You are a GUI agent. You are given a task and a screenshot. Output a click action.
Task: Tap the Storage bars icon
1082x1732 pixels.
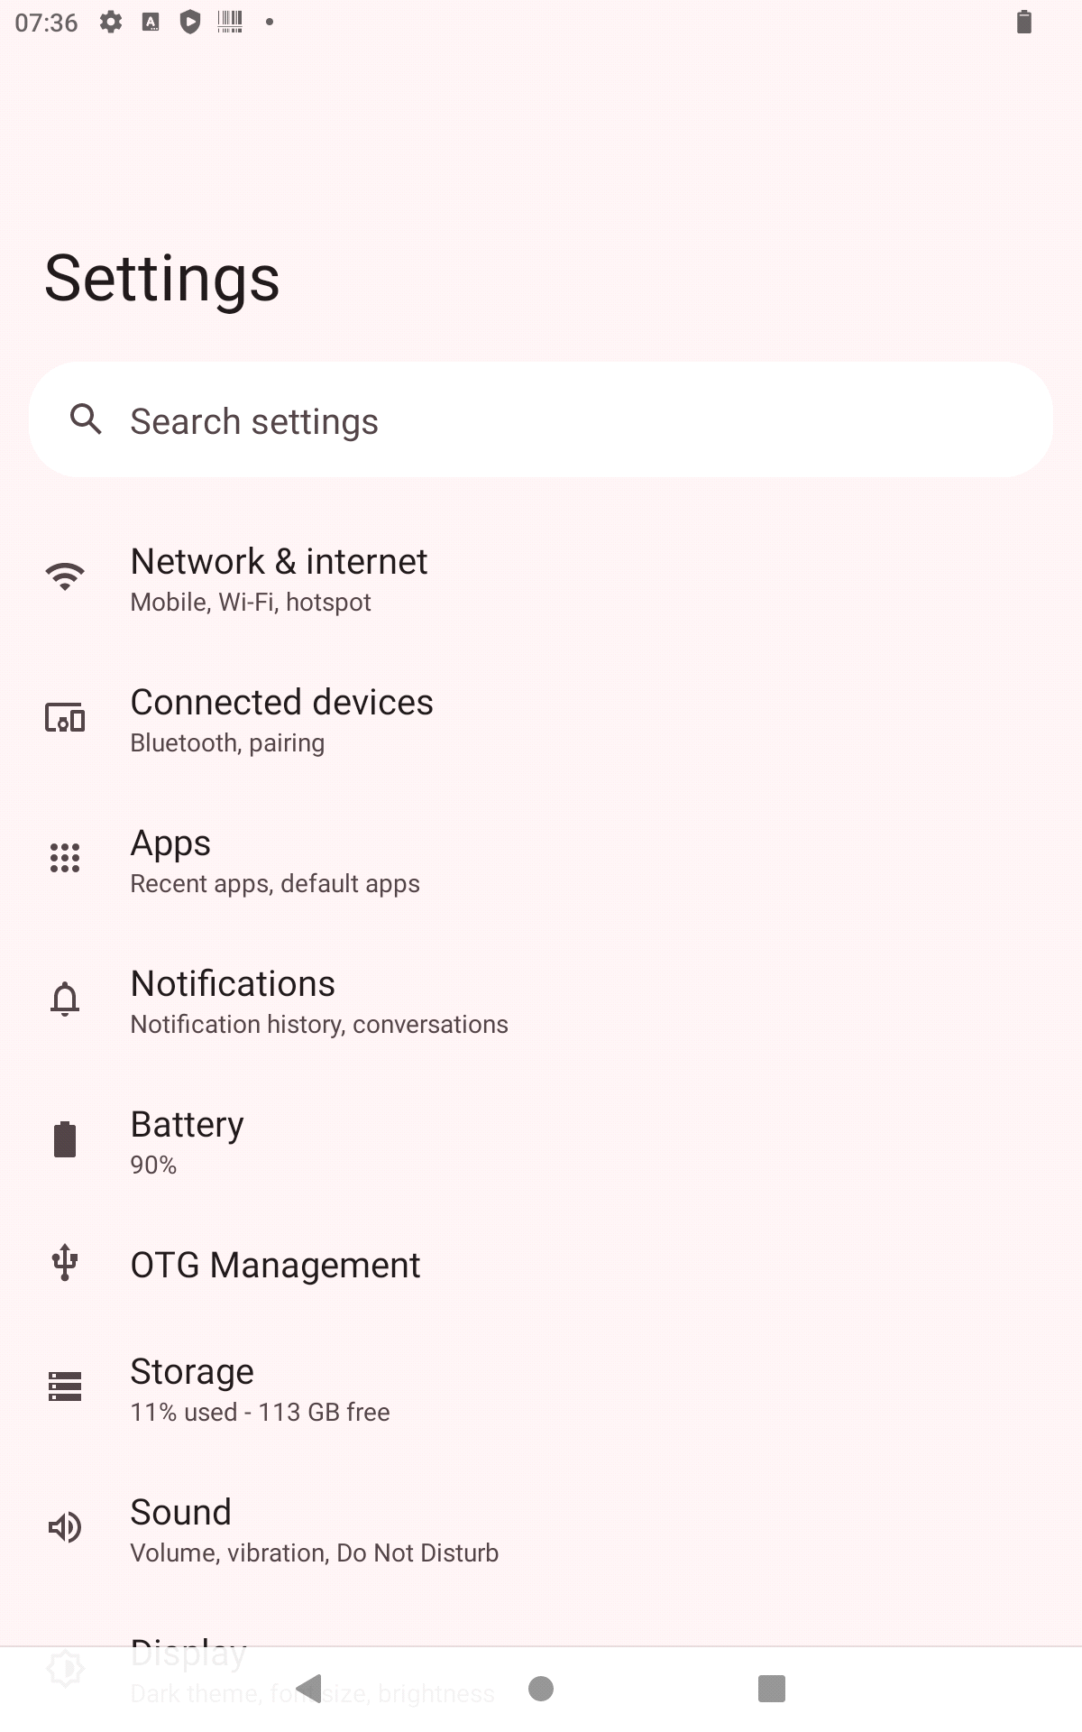[x=65, y=1387]
